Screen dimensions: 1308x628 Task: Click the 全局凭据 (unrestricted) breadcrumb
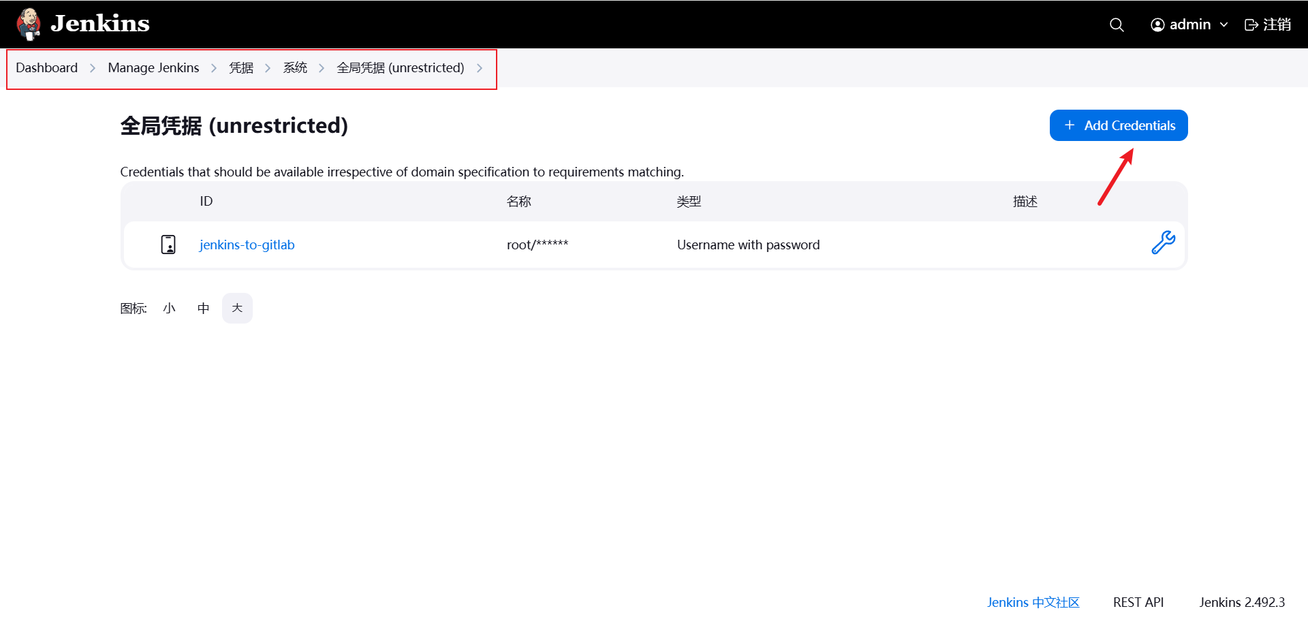(x=401, y=67)
